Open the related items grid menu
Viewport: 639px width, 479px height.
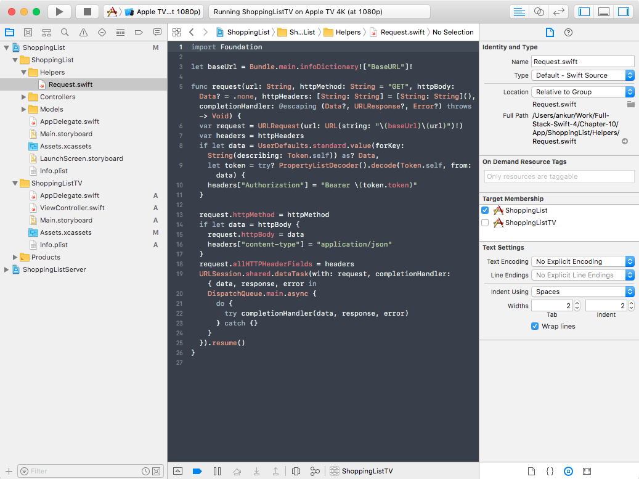point(176,32)
